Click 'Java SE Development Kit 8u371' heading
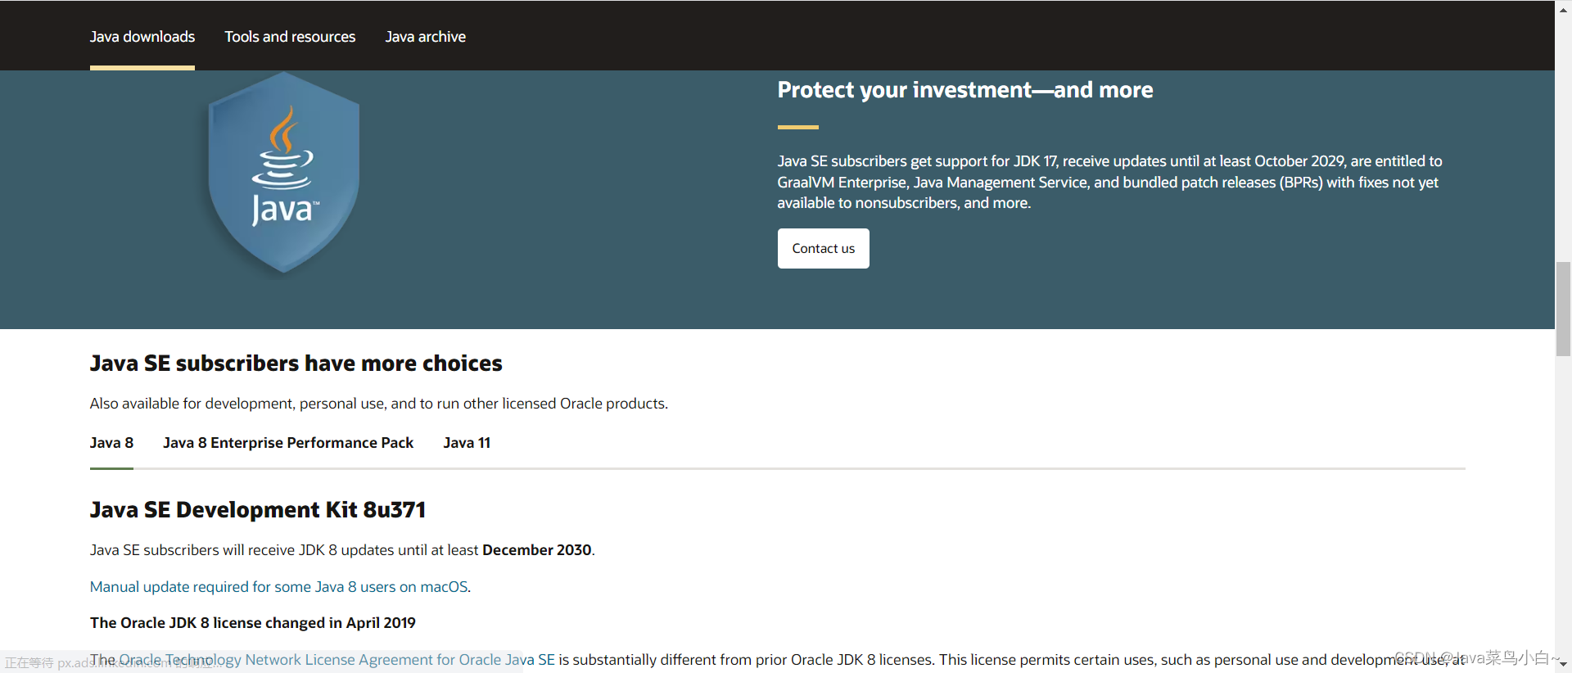The image size is (1572, 673). point(258,510)
